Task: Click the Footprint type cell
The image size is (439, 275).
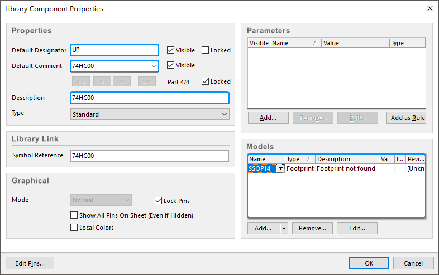Action: (x=300, y=168)
